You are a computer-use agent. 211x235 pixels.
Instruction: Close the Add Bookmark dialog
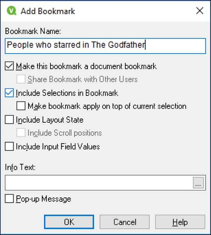click(200, 11)
